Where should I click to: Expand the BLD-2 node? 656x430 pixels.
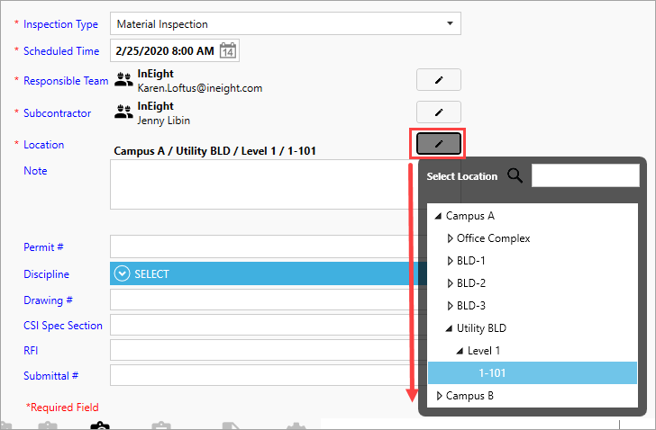451,283
